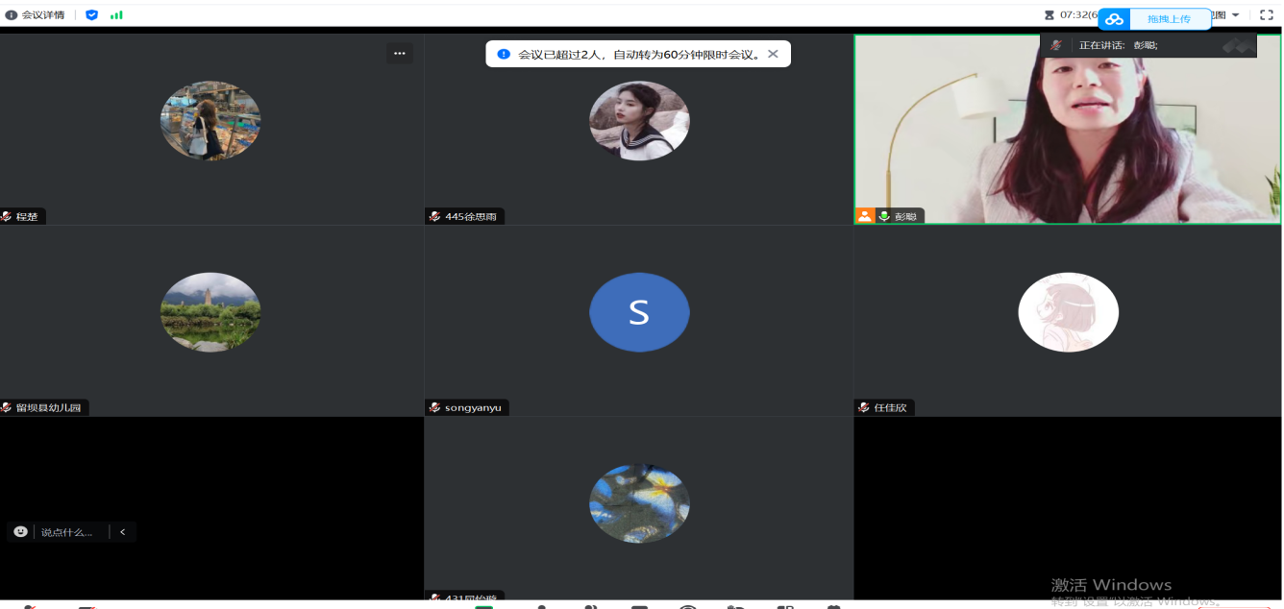Click the orange host icon beside 彭聪

click(865, 216)
